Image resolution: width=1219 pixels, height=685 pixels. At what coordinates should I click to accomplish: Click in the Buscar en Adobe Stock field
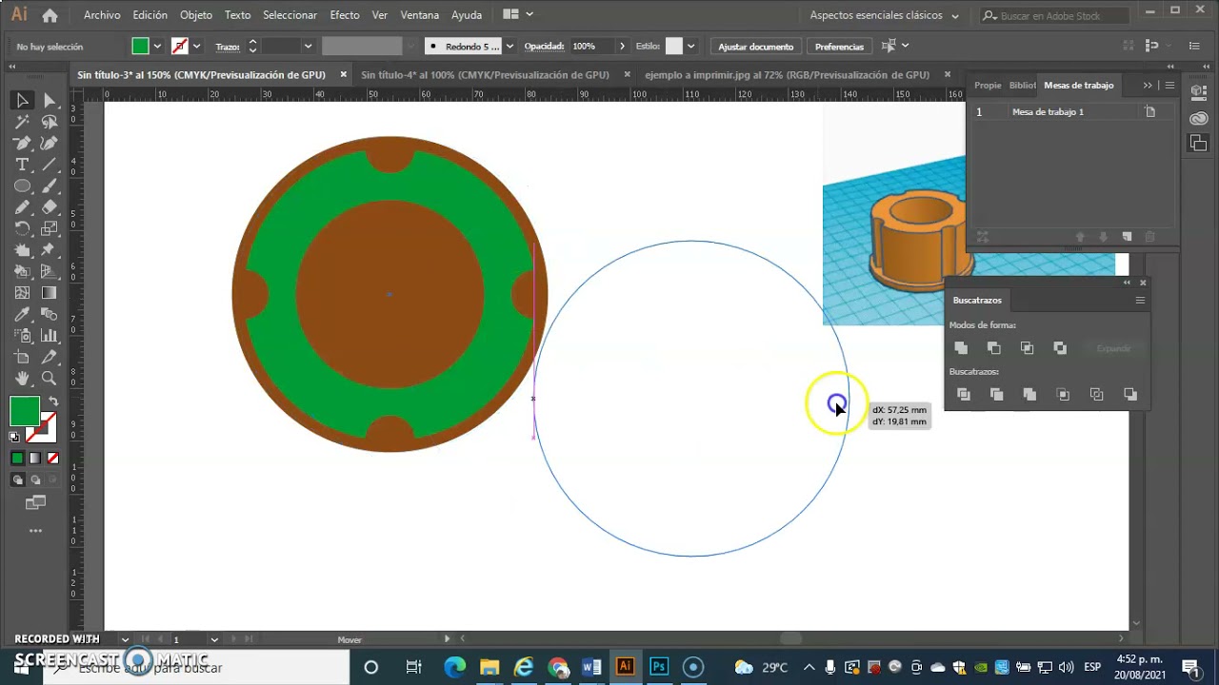coord(1057,15)
